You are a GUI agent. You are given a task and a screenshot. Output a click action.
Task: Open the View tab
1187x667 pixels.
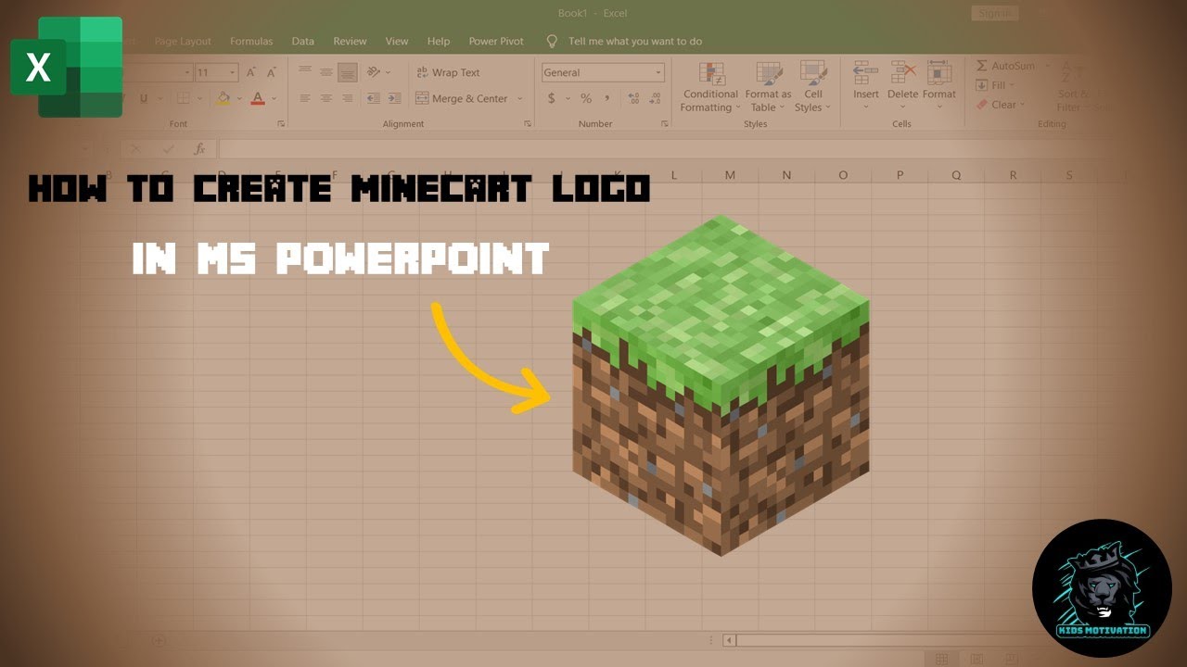pos(397,41)
